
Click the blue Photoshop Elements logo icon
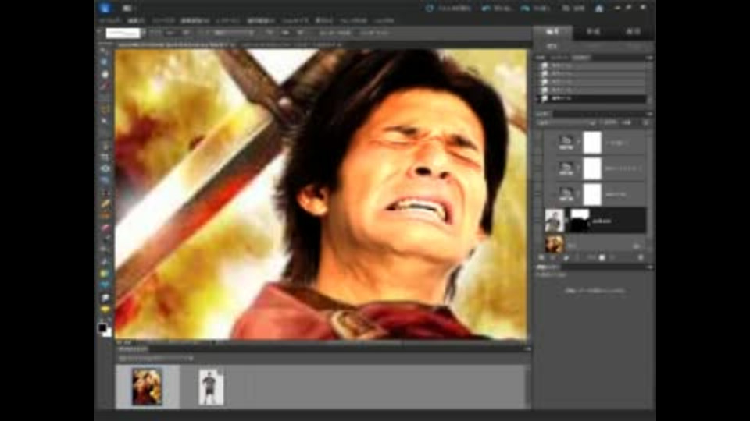[105, 8]
